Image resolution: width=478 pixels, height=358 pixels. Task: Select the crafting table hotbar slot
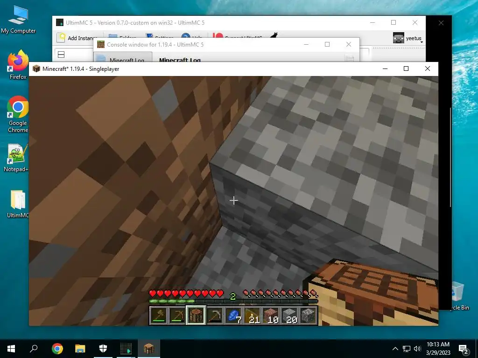click(x=196, y=316)
